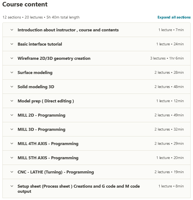Image resolution: width=193 pixels, height=200 pixels.
Task: Expand chevron beside Introduction about instructor section
Action: pos(12,30)
